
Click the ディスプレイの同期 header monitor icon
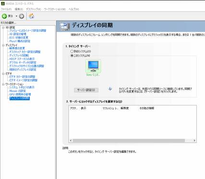64,26
